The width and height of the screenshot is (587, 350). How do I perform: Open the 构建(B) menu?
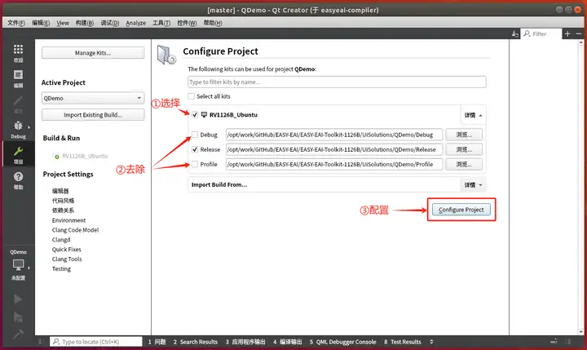tap(85, 23)
